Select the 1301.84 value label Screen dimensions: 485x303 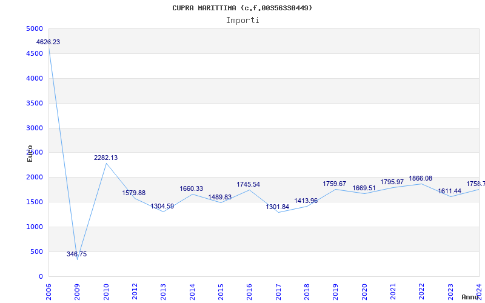(x=278, y=207)
